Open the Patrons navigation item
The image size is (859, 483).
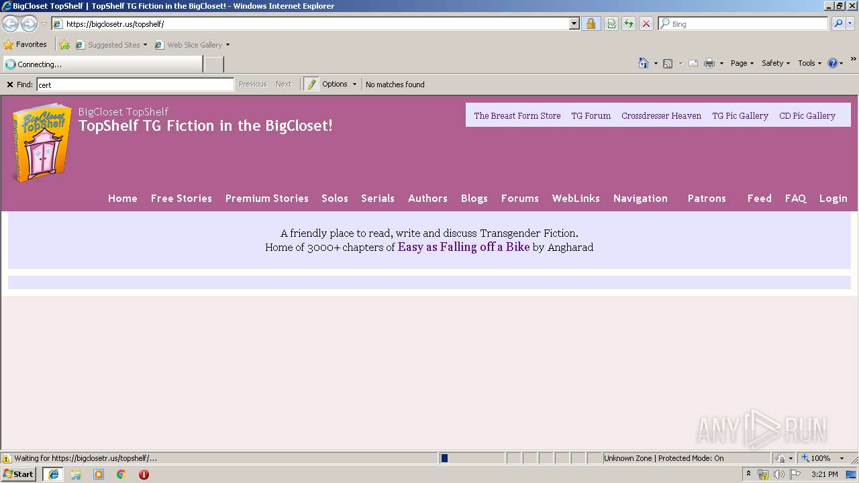tap(707, 199)
